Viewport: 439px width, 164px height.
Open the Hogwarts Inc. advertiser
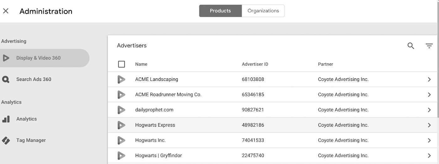click(x=150, y=140)
